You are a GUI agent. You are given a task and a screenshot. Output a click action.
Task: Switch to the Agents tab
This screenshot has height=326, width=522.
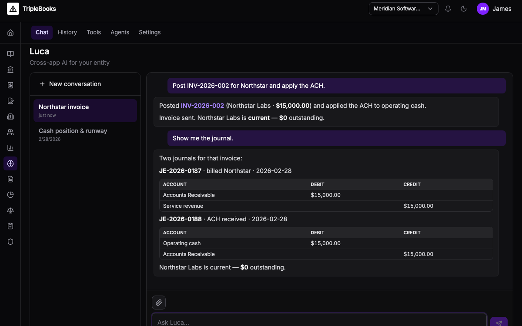(120, 33)
